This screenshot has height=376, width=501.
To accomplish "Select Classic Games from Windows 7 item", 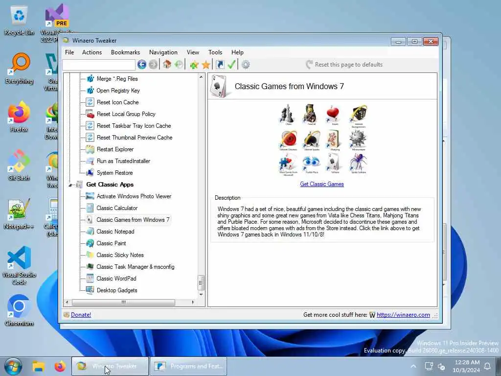I will tap(133, 220).
